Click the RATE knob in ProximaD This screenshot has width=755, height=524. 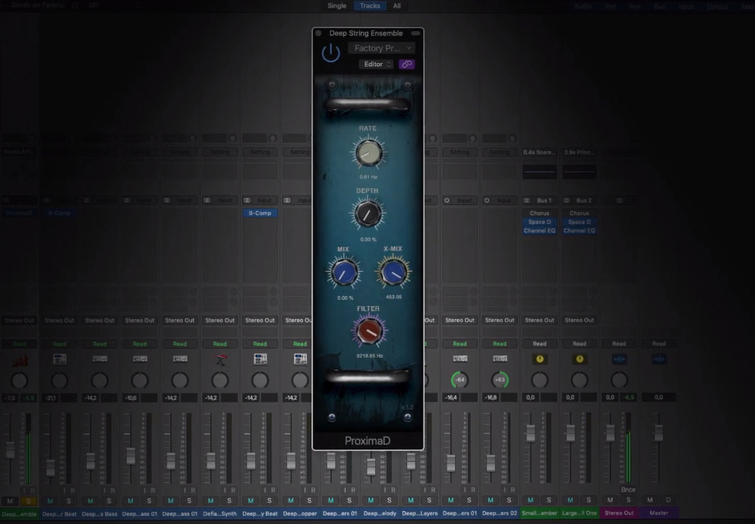368,154
